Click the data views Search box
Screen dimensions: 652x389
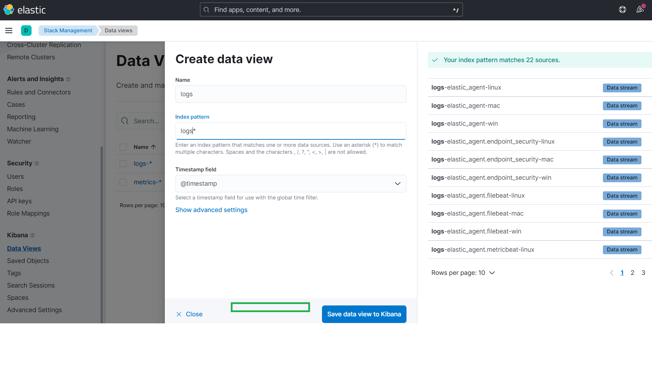tap(141, 121)
